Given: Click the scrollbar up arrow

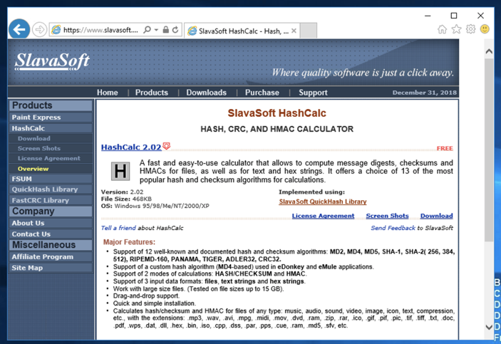Looking at the screenshot, I should [x=489, y=51].
